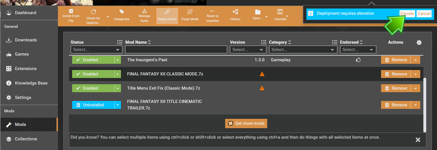Click Version column list filter icon

[x=264, y=42]
